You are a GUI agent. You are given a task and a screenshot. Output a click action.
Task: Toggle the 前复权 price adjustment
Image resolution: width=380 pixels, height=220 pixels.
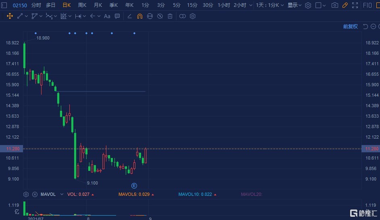(x=350, y=27)
